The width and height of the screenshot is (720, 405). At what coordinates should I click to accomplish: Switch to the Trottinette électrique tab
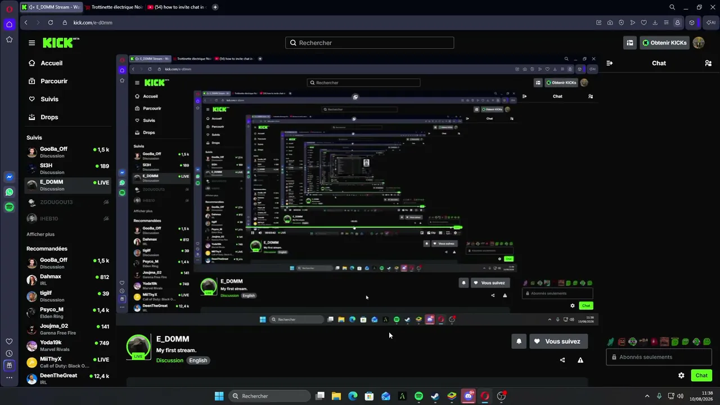pyautogui.click(x=113, y=7)
